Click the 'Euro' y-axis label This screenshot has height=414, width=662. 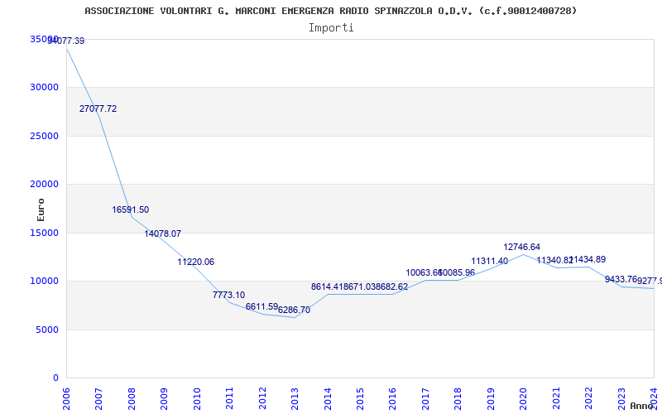click(x=41, y=210)
